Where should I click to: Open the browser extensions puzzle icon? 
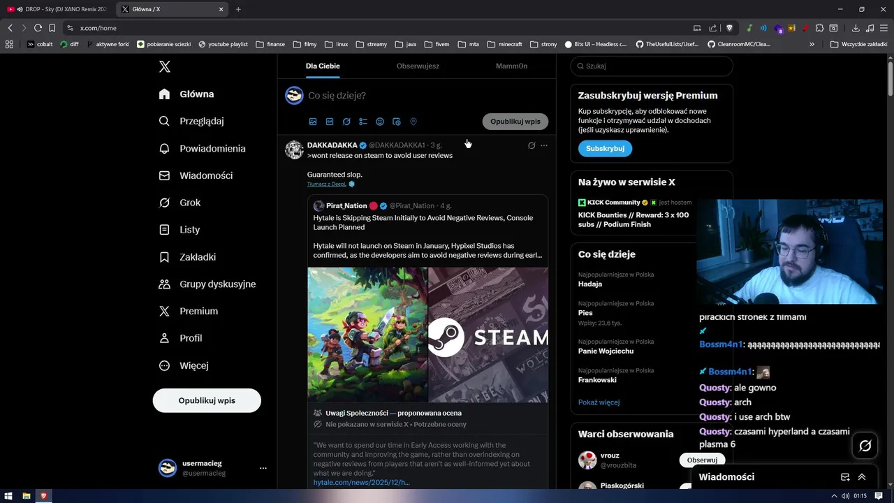tap(820, 28)
